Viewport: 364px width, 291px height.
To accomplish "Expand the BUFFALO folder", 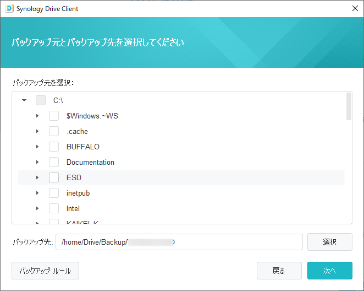I will (x=37, y=147).
